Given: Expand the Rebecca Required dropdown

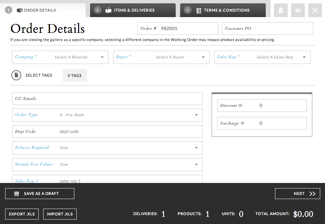Looking at the screenshot, I should 107,148.
